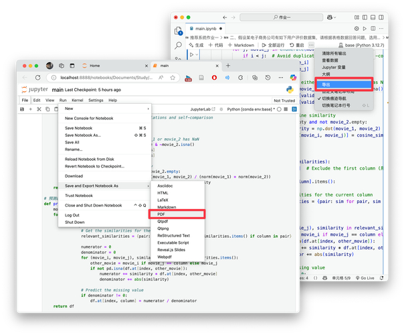Viewport: 406px width, 335px height.
Task: Click the cut cell scissors icon
Action: tap(39, 109)
